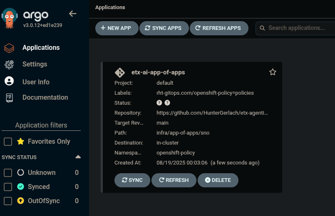The image size is (335, 216).
Task: Collapse the SYNC STATUS section arrow
Action: [x=78, y=157]
